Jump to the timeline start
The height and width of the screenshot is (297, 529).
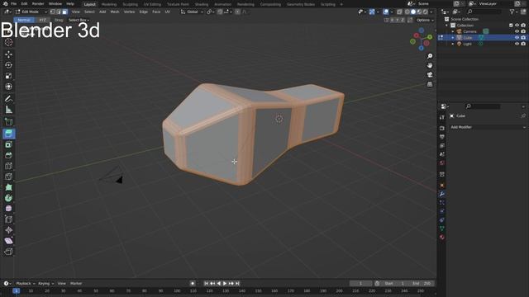coord(206,284)
